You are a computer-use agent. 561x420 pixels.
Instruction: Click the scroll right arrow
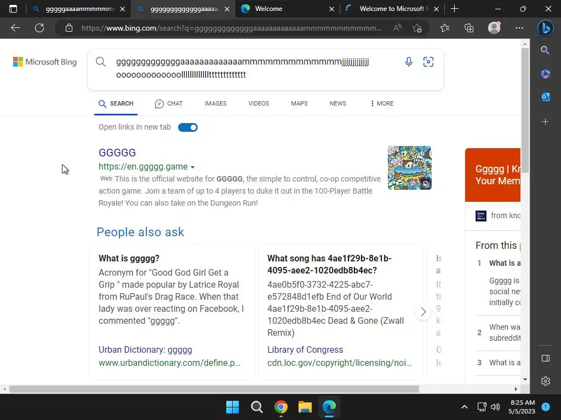tap(516, 389)
